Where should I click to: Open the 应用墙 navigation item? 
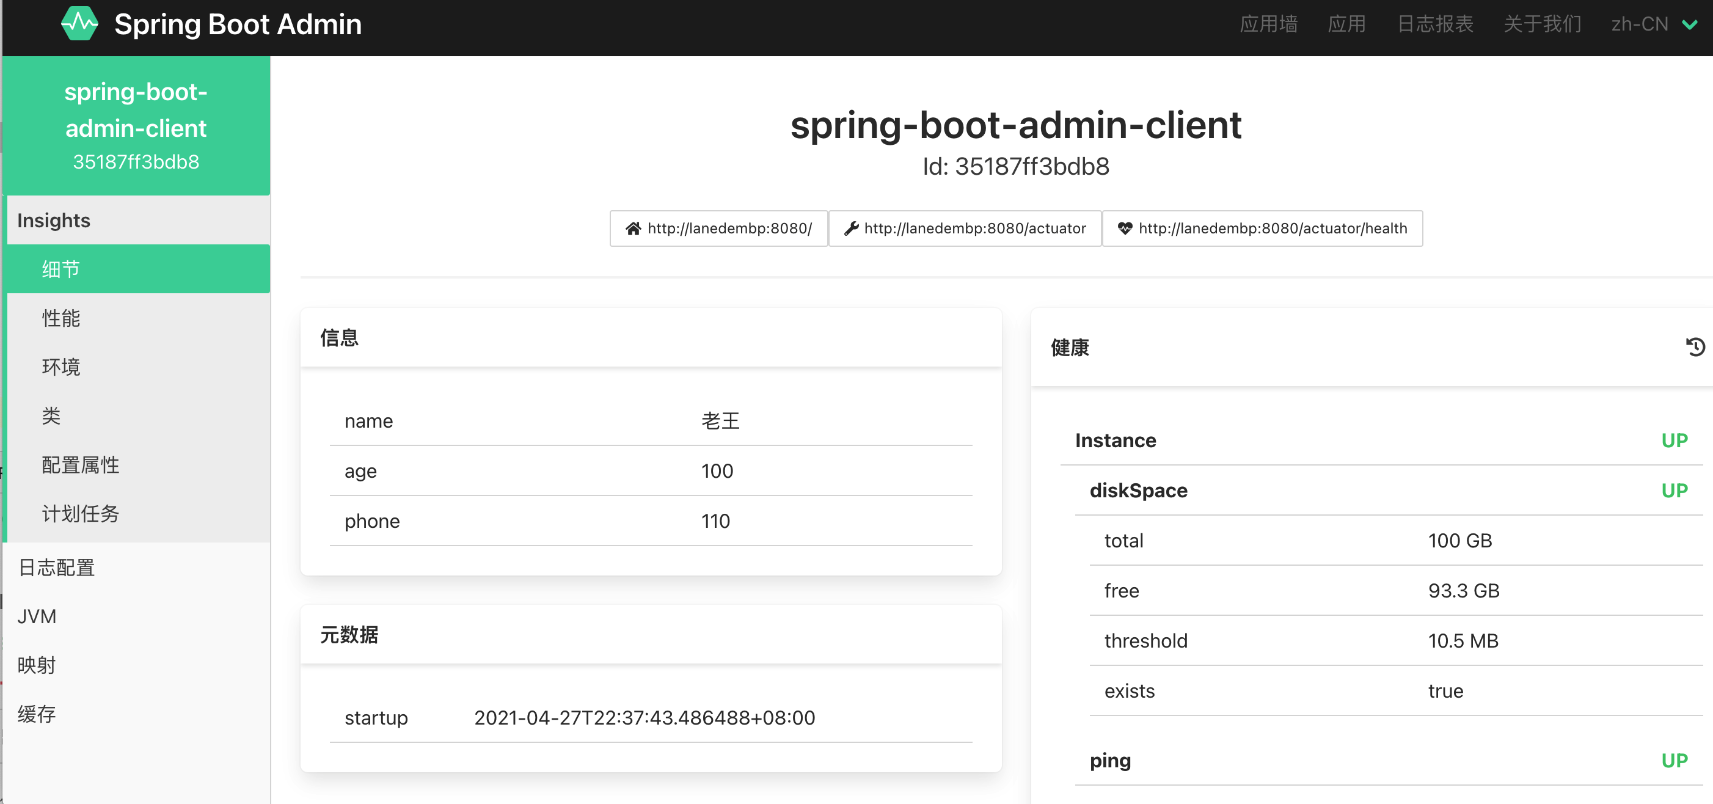pos(1268,24)
